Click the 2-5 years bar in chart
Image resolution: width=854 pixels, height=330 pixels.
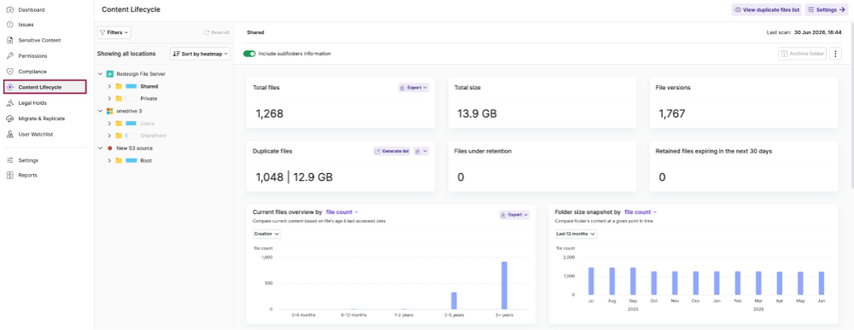(x=454, y=301)
